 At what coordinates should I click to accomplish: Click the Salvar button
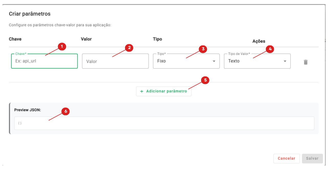[x=312, y=158]
